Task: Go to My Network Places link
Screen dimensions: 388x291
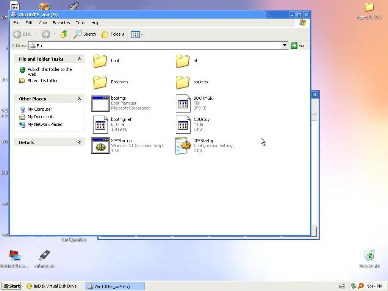Action: (x=45, y=124)
